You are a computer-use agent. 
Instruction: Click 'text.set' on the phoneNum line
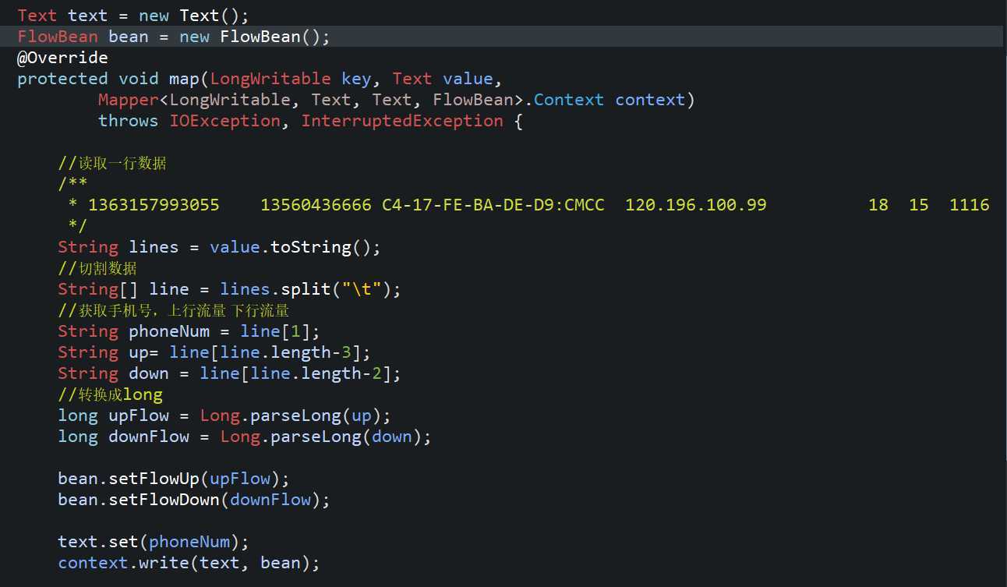click(x=98, y=542)
